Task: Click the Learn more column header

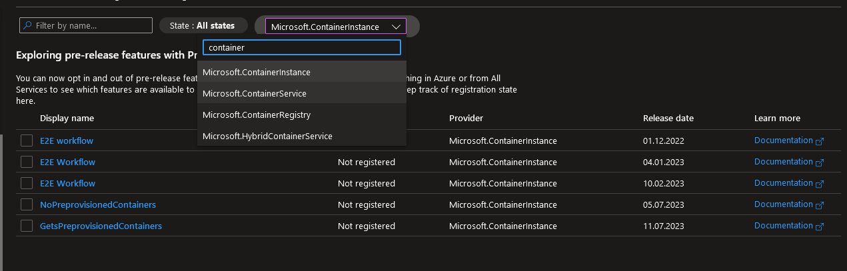Action: tap(777, 118)
